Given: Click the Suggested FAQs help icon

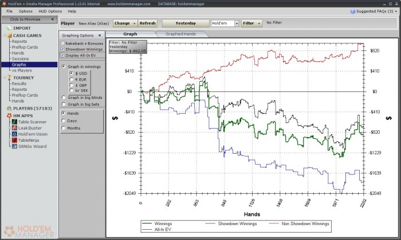Looking at the screenshot, I should point(353,11).
